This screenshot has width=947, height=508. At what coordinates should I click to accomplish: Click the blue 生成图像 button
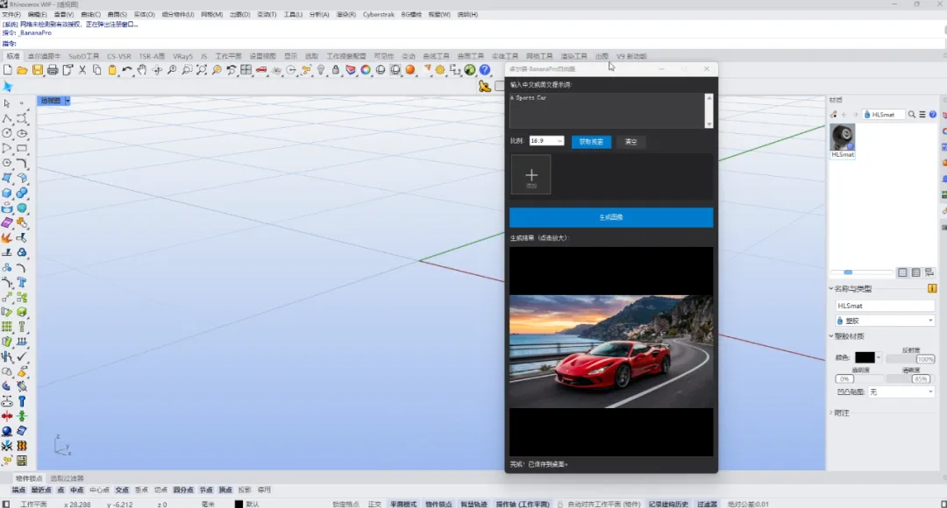coord(611,217)
